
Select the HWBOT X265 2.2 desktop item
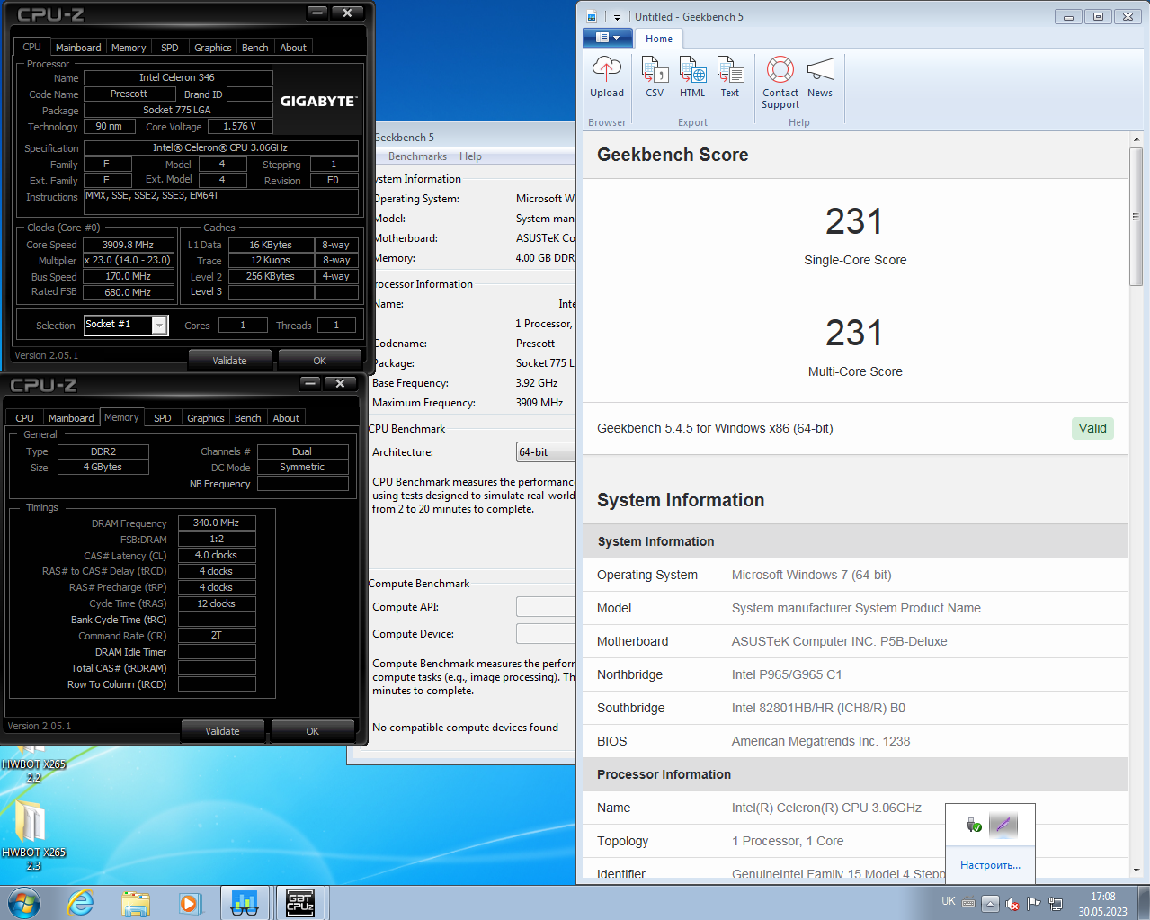(33, 764)
